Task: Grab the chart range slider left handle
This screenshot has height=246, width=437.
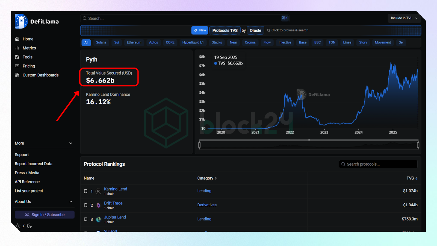Action: pos(199,145)
